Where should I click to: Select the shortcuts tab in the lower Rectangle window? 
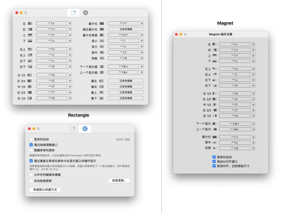(x=73, y=129)
